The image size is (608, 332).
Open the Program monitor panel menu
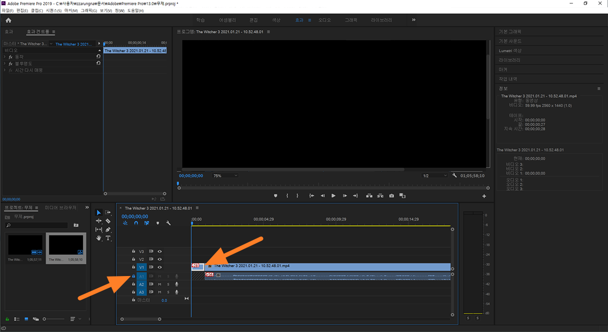(269, 32)
